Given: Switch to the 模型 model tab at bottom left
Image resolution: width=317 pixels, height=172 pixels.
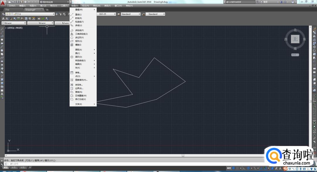Looking at the screenshot, I should (x=6, y=167).
